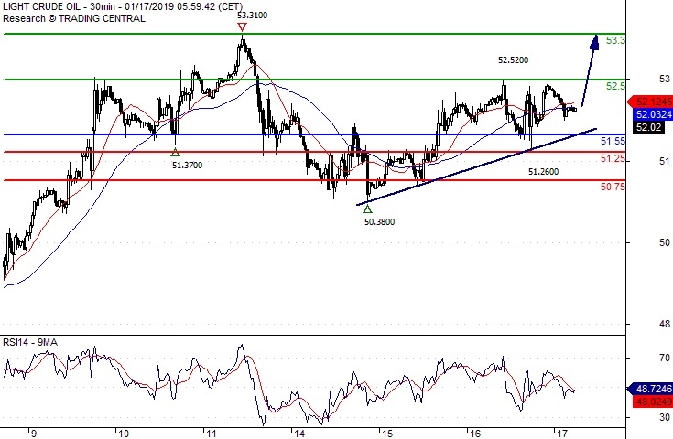Image resolution: width=673 pixels, height=439 pixels.
Task: Click the Research © TRADING CENTRAL credit text
Action: click(x=74, y=18)
